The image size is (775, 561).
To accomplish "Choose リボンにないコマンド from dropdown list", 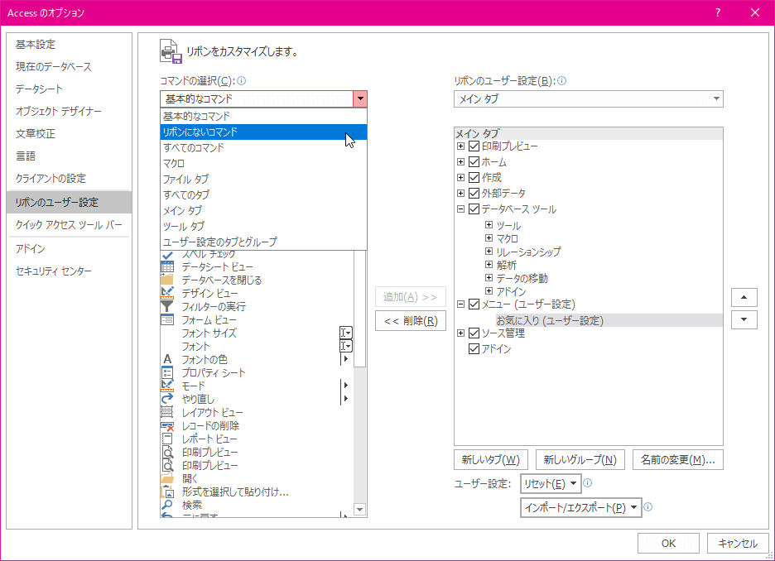I will tap(264, 132).
